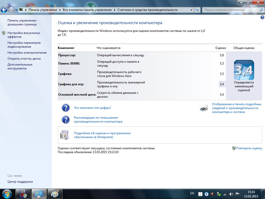Open Панель управления breadcrumb
Screen dimensions: 265x199
pyautogui.click(x=43, y=10)
